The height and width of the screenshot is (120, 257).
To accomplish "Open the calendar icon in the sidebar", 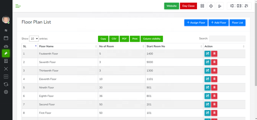I will click(6, 38).
